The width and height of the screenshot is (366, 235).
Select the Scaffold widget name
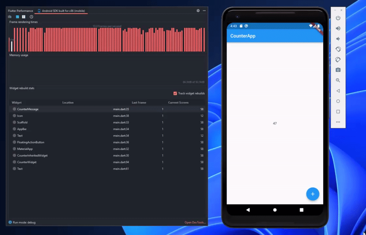(22, 122)
